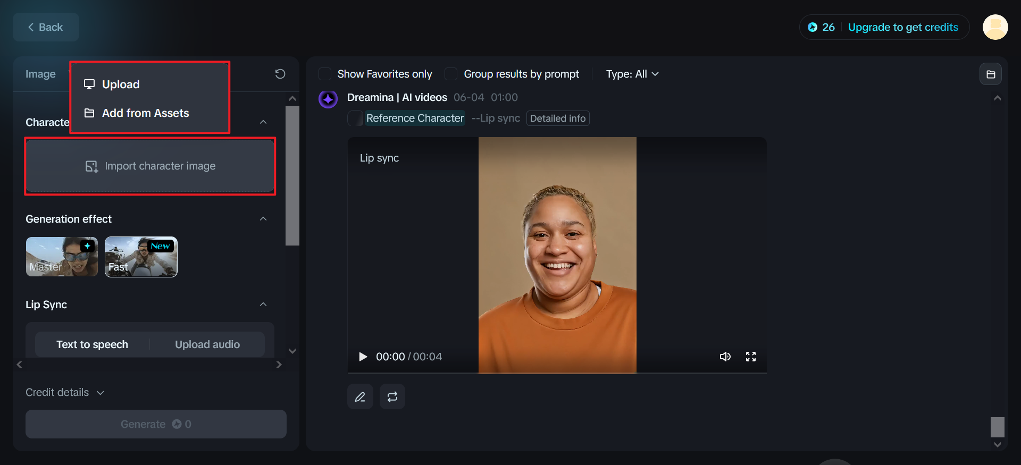
Task: Collapse the Generation effect section
Action: coord(263,219)
